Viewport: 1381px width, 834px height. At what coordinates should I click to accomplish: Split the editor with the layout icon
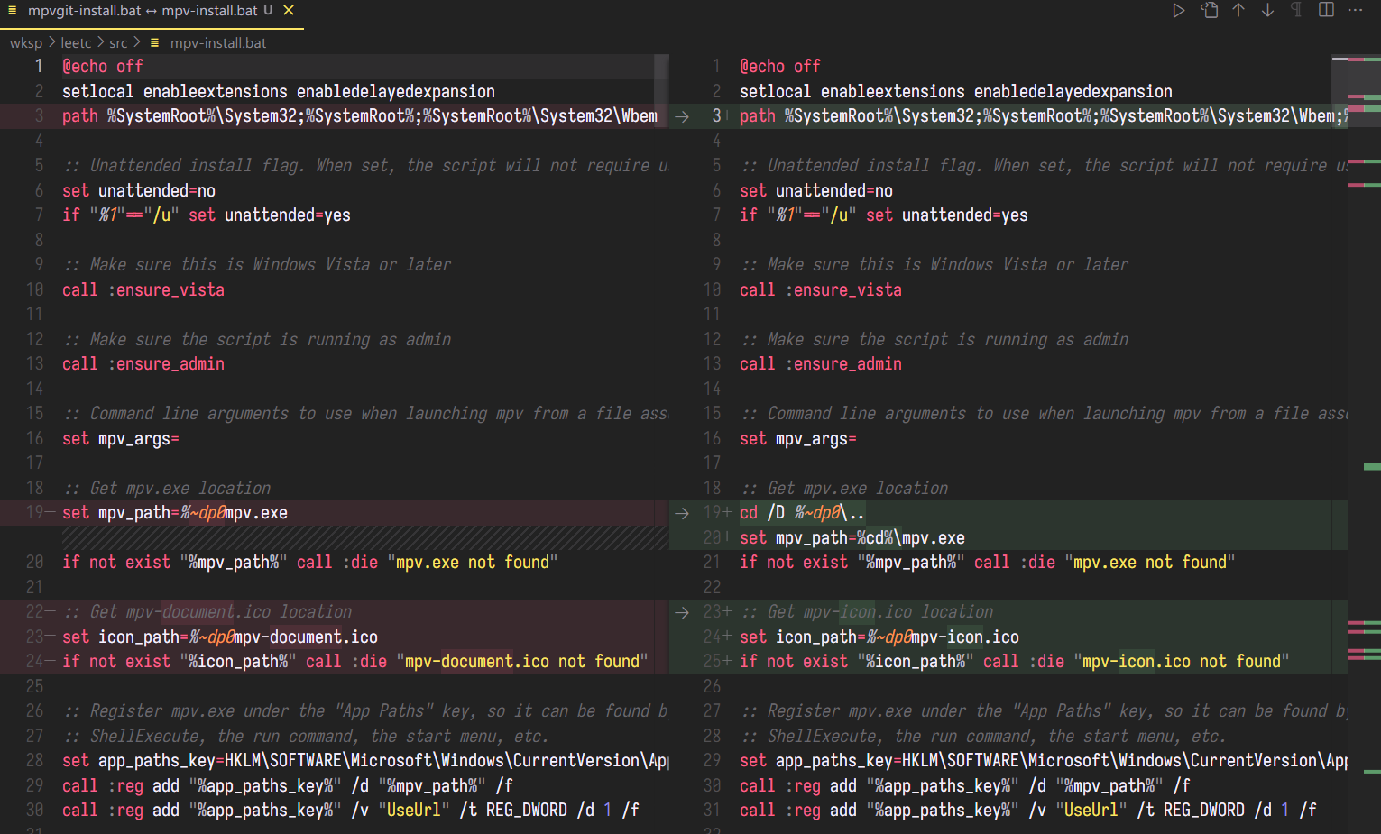1325,10
